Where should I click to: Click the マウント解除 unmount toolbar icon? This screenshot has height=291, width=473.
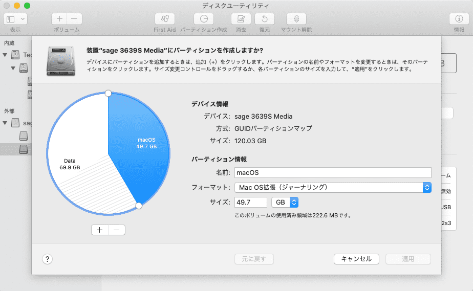coord(296,19)
